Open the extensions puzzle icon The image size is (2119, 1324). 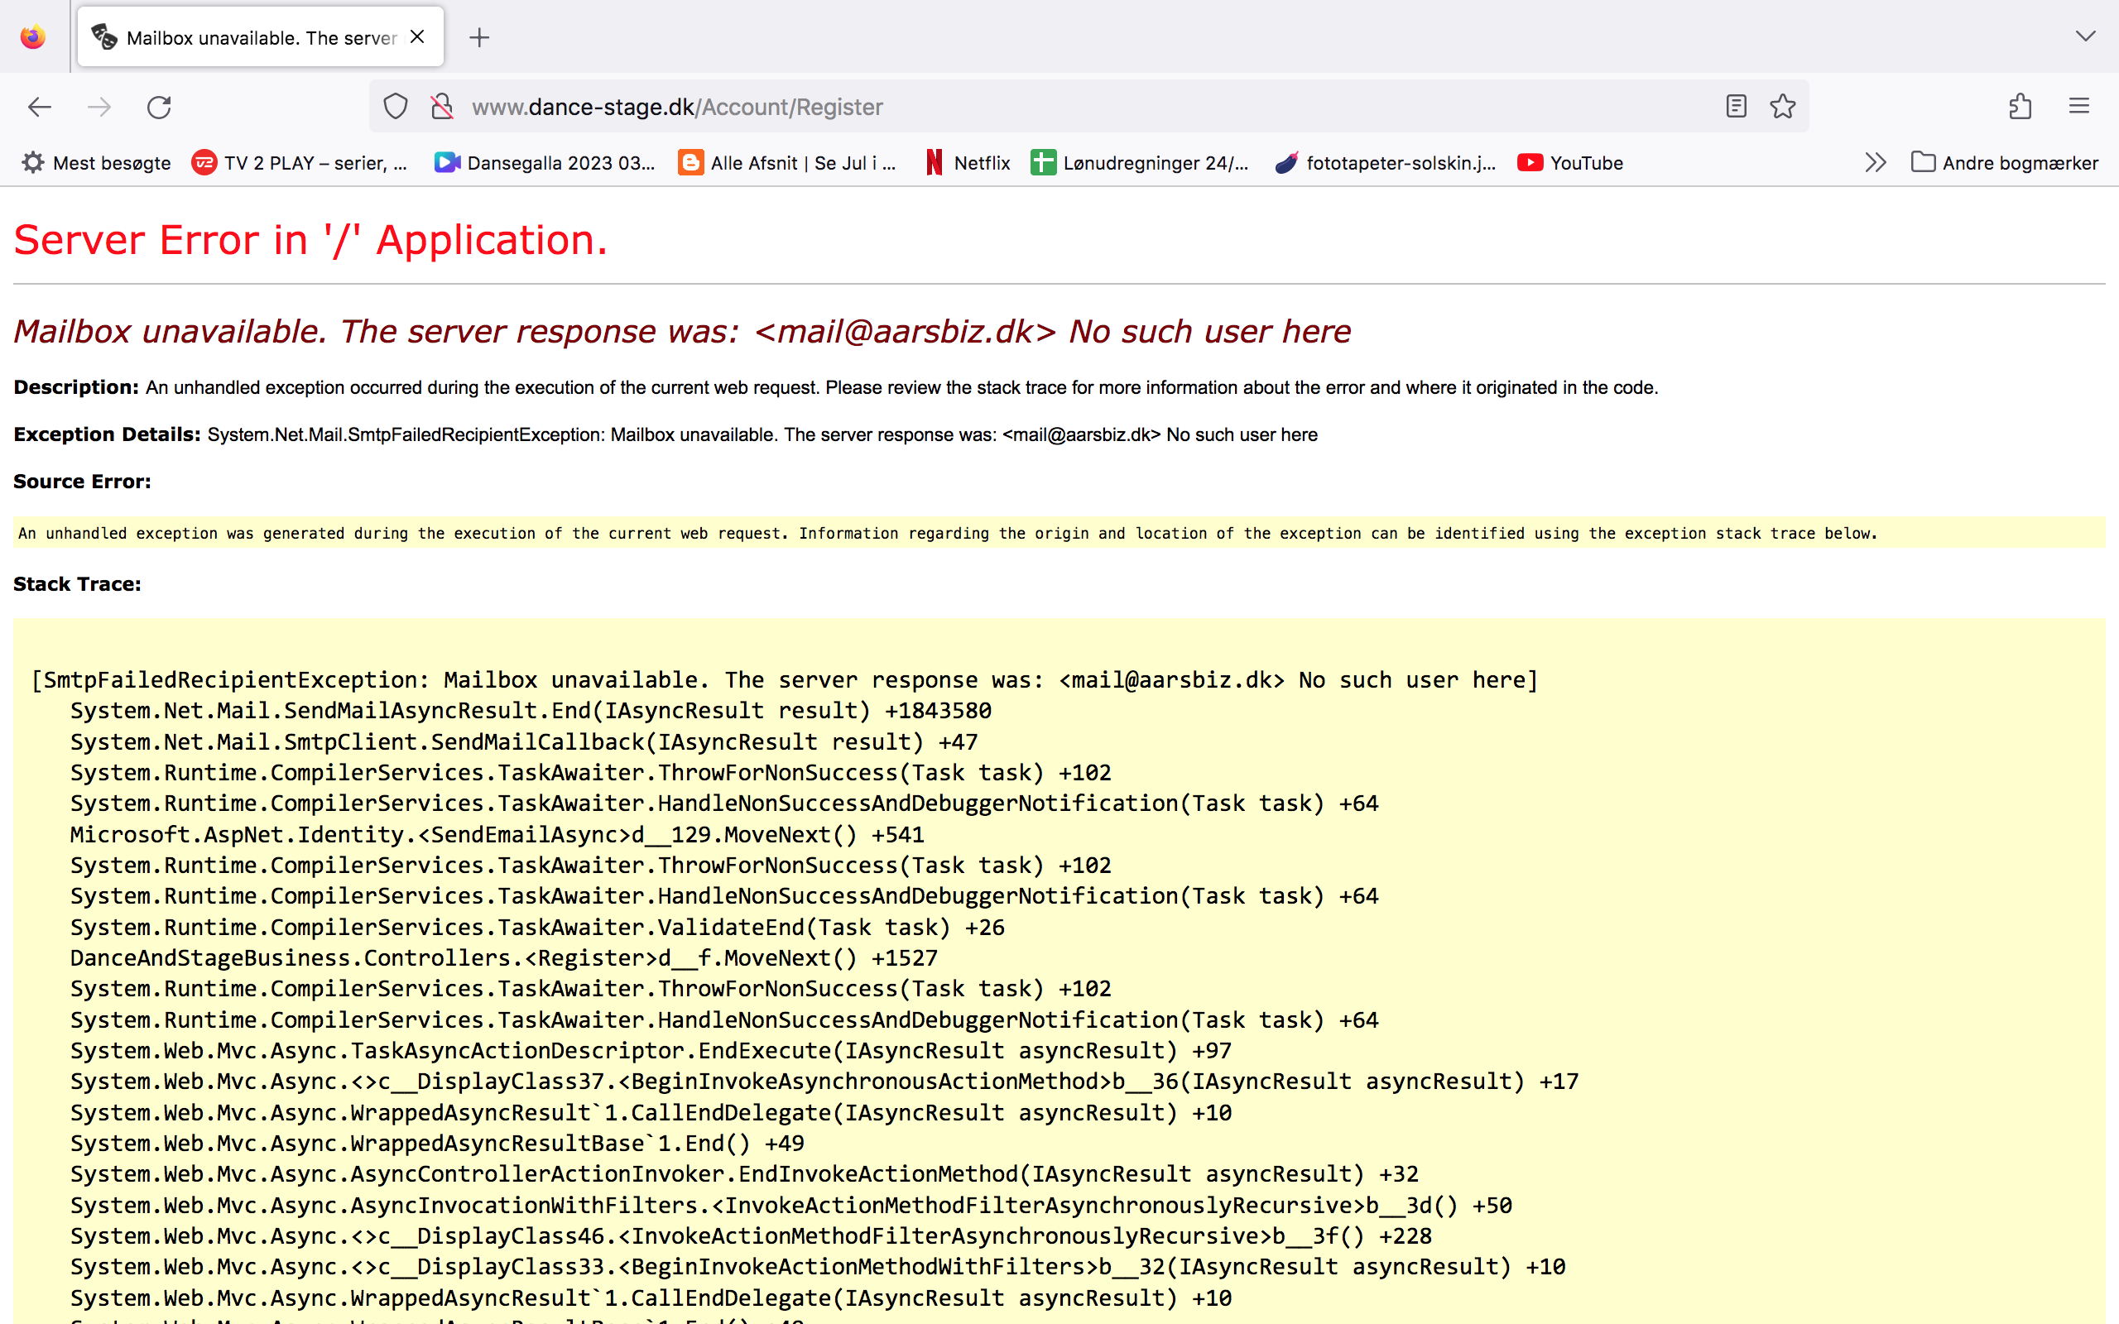click(2020, 107)
